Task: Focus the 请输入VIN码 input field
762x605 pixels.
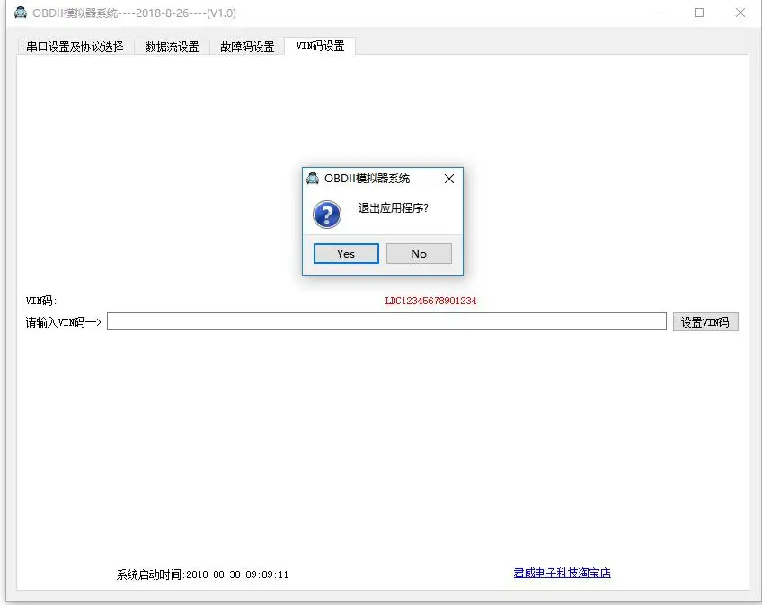Action: pos(386,321)
